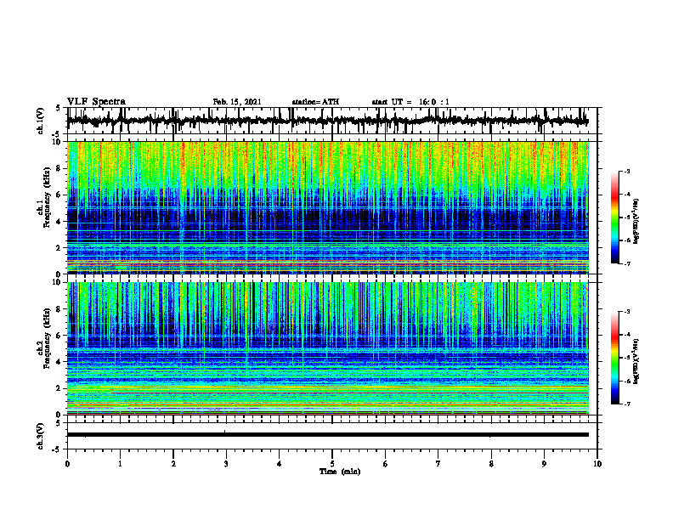The height and width of the screenshot is (520, 673).
Task: Click the ch.1 spectrogram color scale bar
Action: [615, 218]
